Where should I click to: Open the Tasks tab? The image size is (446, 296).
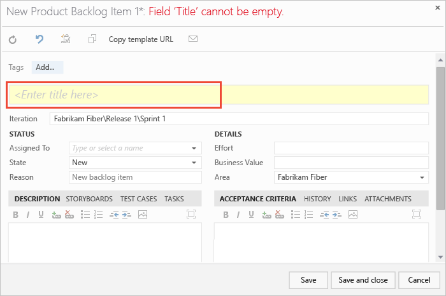coord(174,199)
